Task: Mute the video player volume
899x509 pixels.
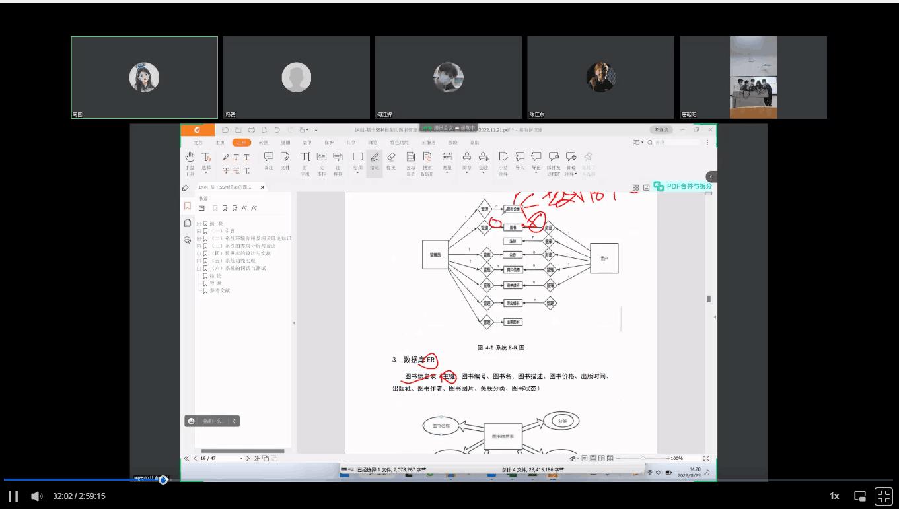Action: click(x=37, y=496)
